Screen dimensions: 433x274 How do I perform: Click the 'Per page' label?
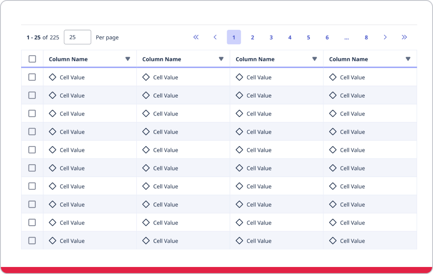pos(107,38)
